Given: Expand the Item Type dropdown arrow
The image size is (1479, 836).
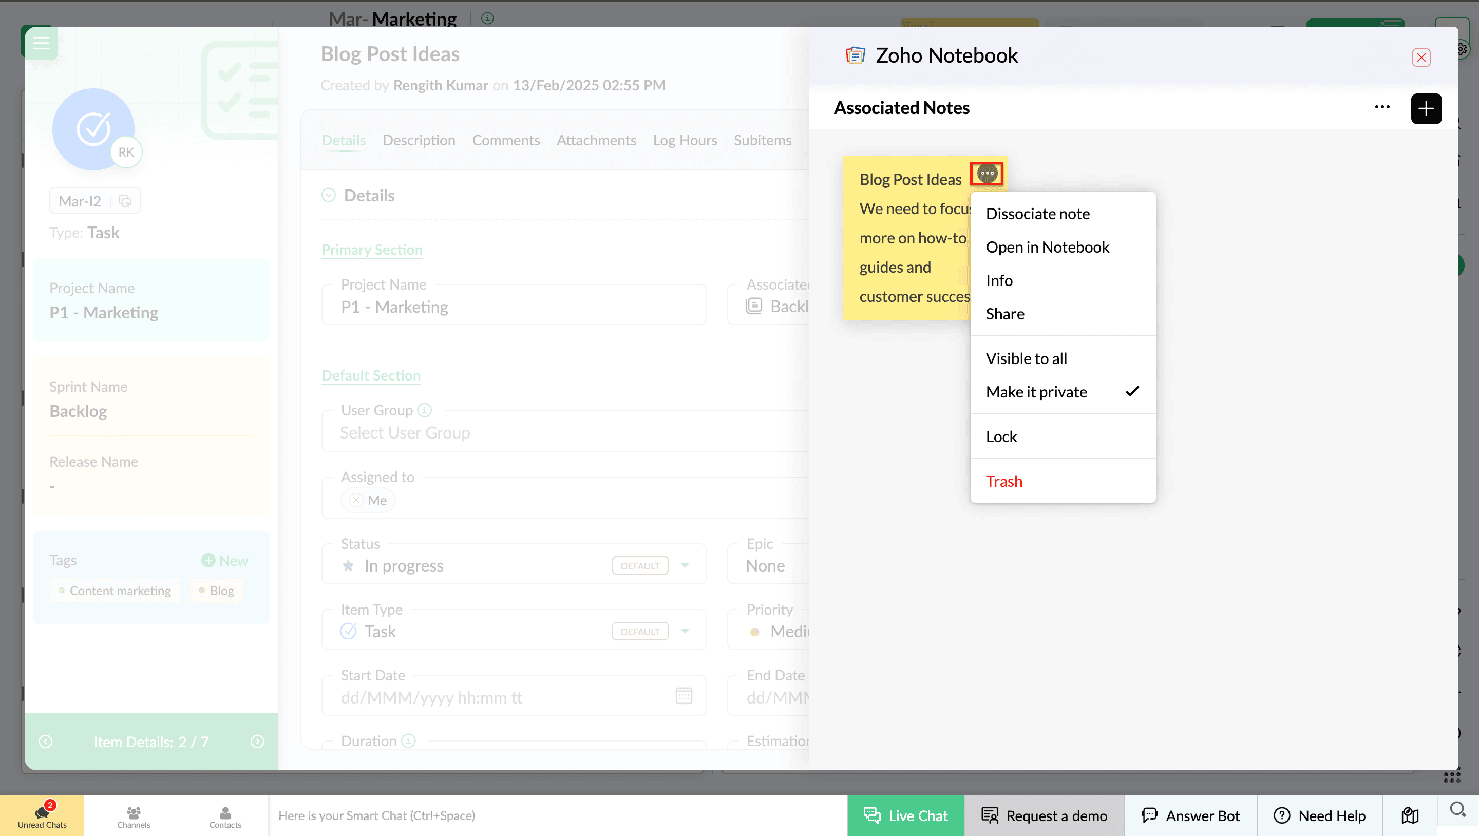Looking at the screenshot, I should (685, 631).
